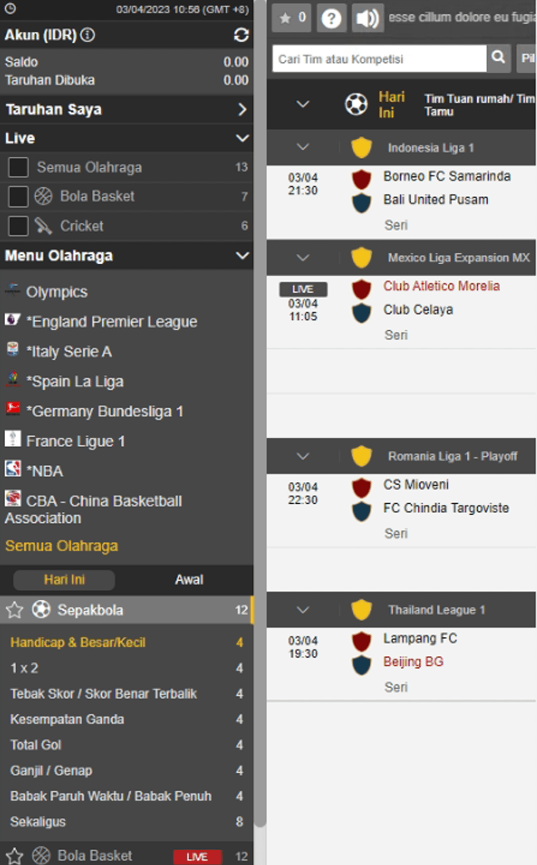Collapse the Indonesia Liga 1 group

click(x=303, y=147)
